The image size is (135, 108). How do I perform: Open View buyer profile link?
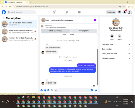[x=74, y=41]
